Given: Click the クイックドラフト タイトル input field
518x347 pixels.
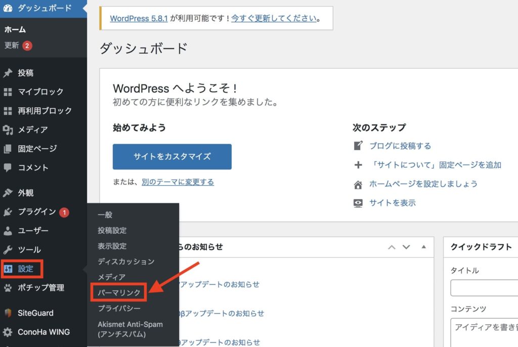Looking at the screenshot, I should (x=484, y=288).
